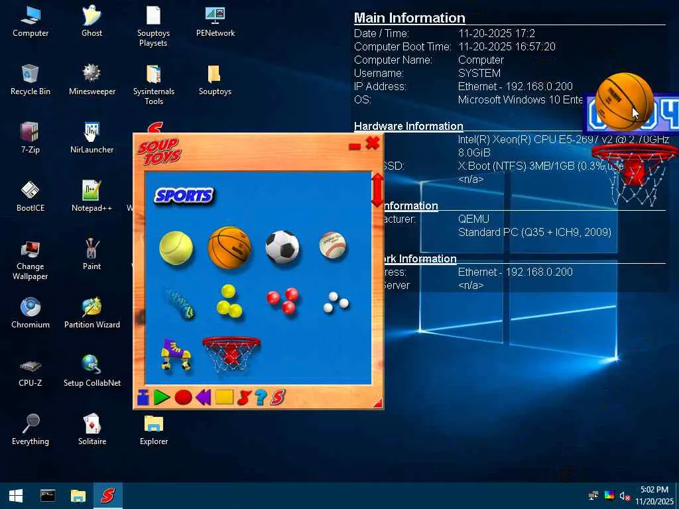Select the 7-Zip desktop icon
679x509 pixels.
point(31,139)
